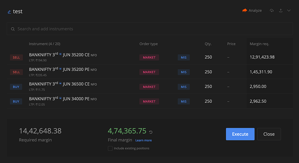Click the search magnifier icon

[13, 29]
